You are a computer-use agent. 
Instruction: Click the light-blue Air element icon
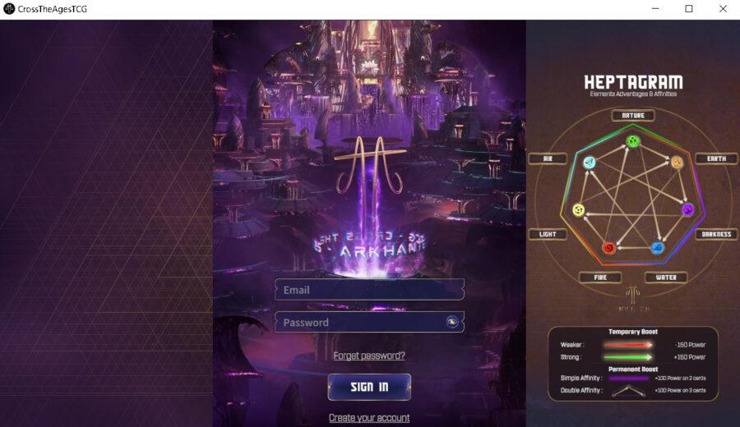point(589,163)
